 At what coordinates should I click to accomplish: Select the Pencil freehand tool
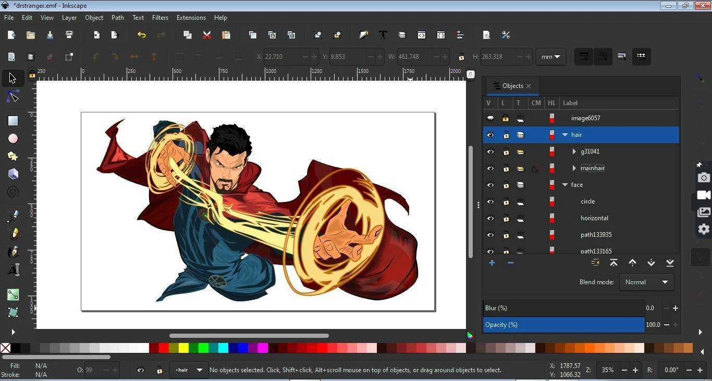point(13,234)
